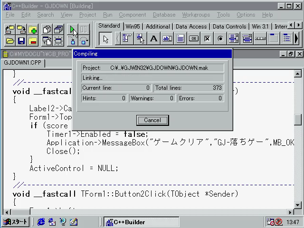The height and width of the screenshot is (228, 304).
Task: Click the Open File folder icon
Action: click(x=10, y=41)
